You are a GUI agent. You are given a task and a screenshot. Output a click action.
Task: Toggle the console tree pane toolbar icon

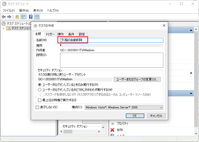click(x=23, y=17)
